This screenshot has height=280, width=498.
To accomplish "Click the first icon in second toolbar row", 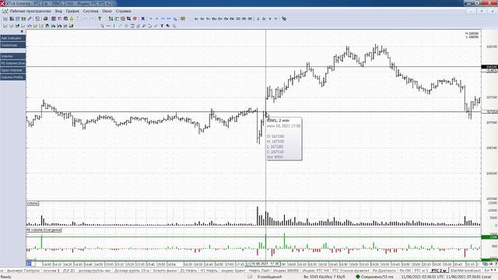I will (x=5, y=26).
